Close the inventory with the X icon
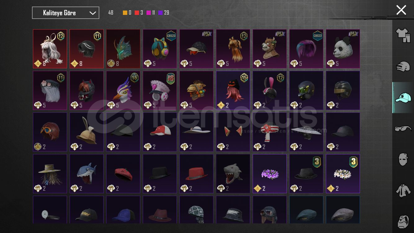414x233 pixels. coord(401,10)
